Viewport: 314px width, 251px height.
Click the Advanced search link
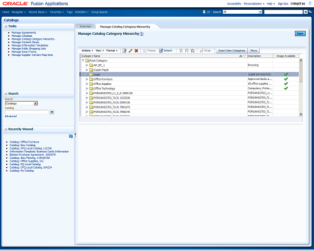tap(11, 116)
